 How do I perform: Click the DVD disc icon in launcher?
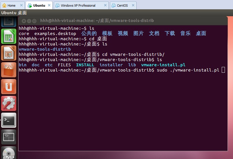click(x=9, y=153)
